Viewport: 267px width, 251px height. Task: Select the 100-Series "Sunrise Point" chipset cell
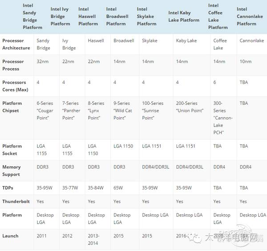click(x=153, y=111)
